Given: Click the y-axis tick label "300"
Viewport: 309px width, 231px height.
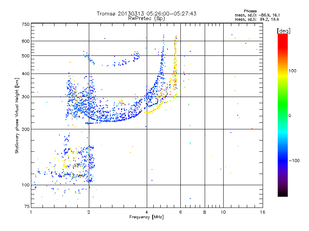Looking at the screenshot, I should coord(25,97).
